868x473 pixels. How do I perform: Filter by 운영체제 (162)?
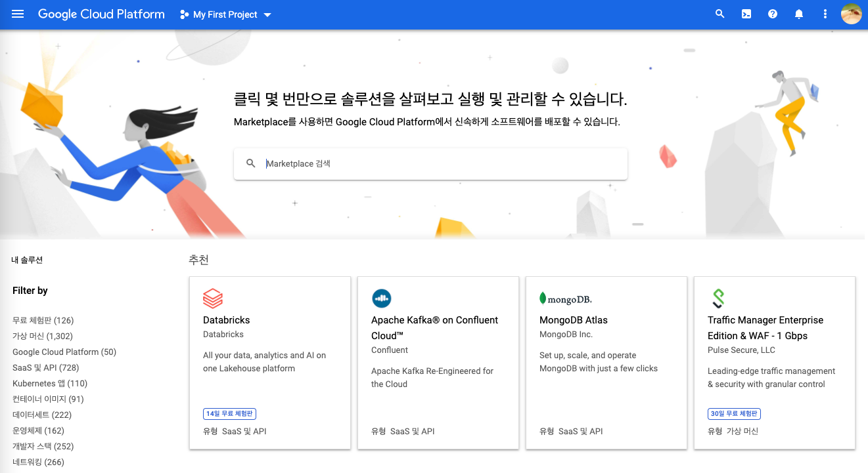(38, 431)
